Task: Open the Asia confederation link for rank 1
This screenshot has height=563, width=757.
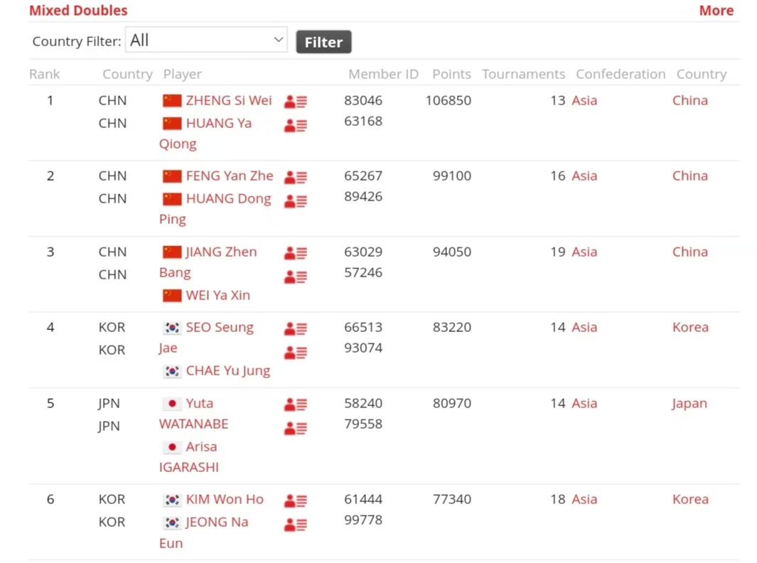Action: point(584,100)
